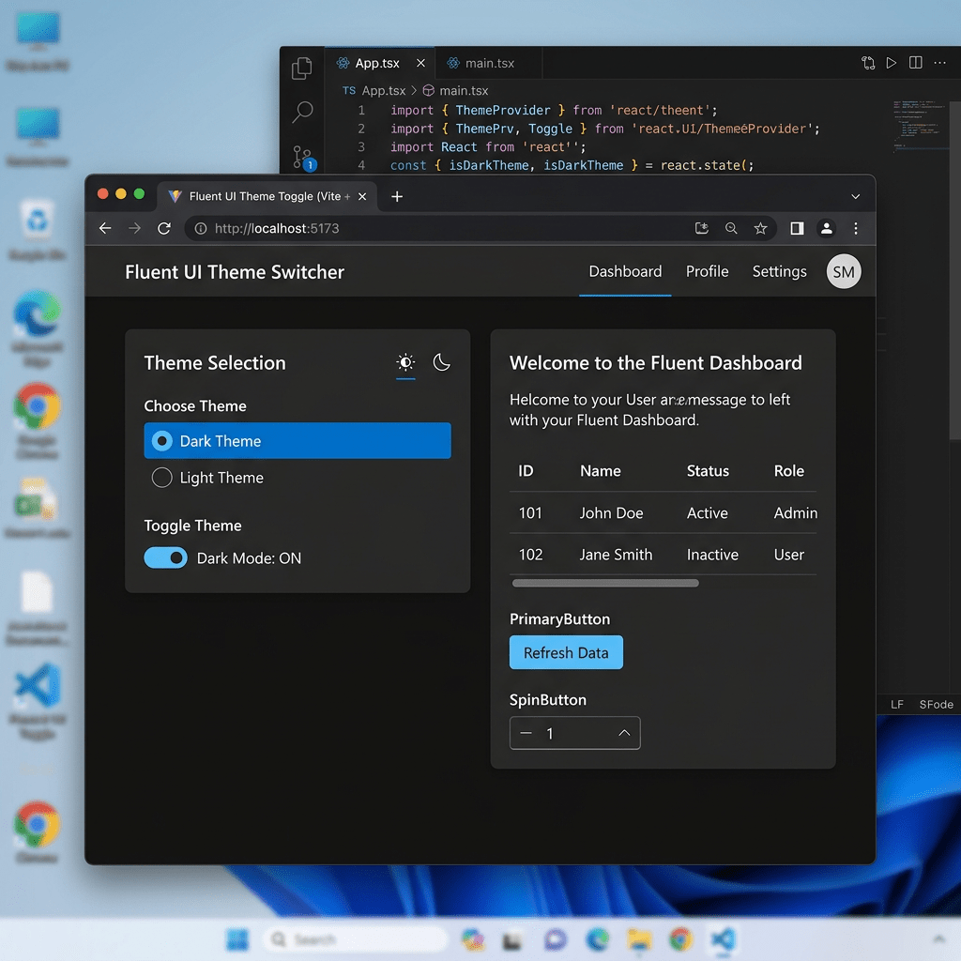Click the zoom magnifier icon in address bar
This screenshot has width=961, height=961.
coord(731,229)
